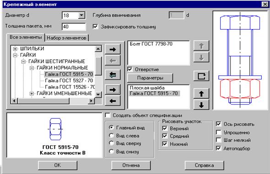Click the double left-arrow remove-all button
The image size is (270, 174).
113,75
